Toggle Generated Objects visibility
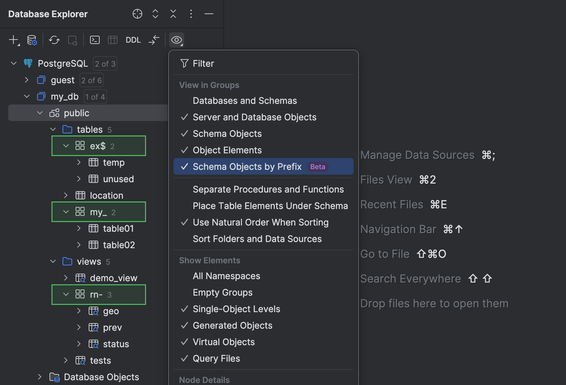 tap(263, 326)
